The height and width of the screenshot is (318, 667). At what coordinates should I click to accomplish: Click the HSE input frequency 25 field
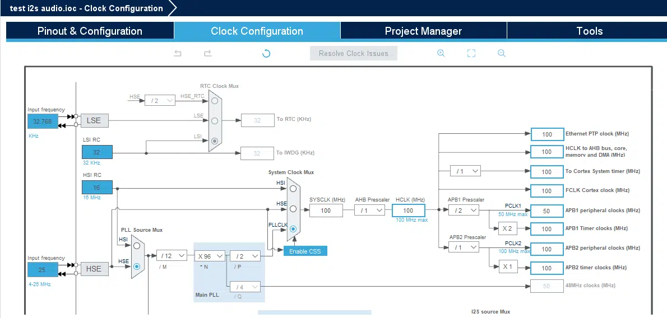[42, 269]
